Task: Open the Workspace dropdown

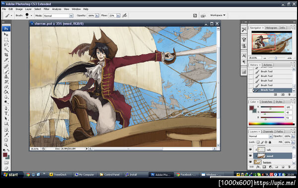Action: pyautogui.click(x=218, y=15)
